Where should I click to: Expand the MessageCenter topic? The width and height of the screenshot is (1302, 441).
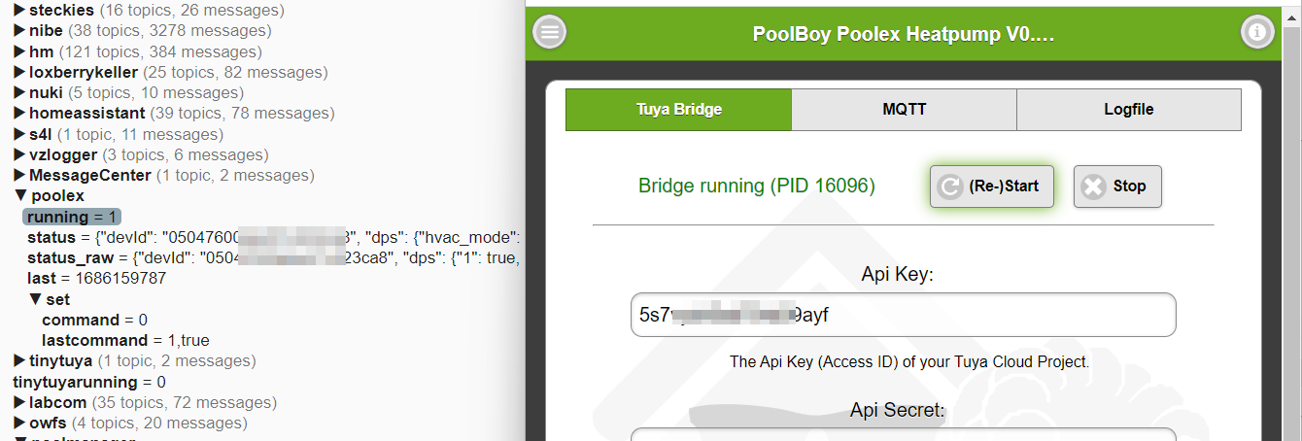tap(19, 176)
